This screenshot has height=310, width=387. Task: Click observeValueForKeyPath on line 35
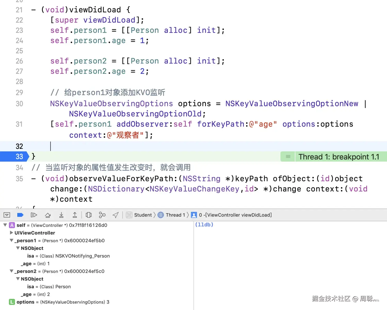(x=124, y=179)
